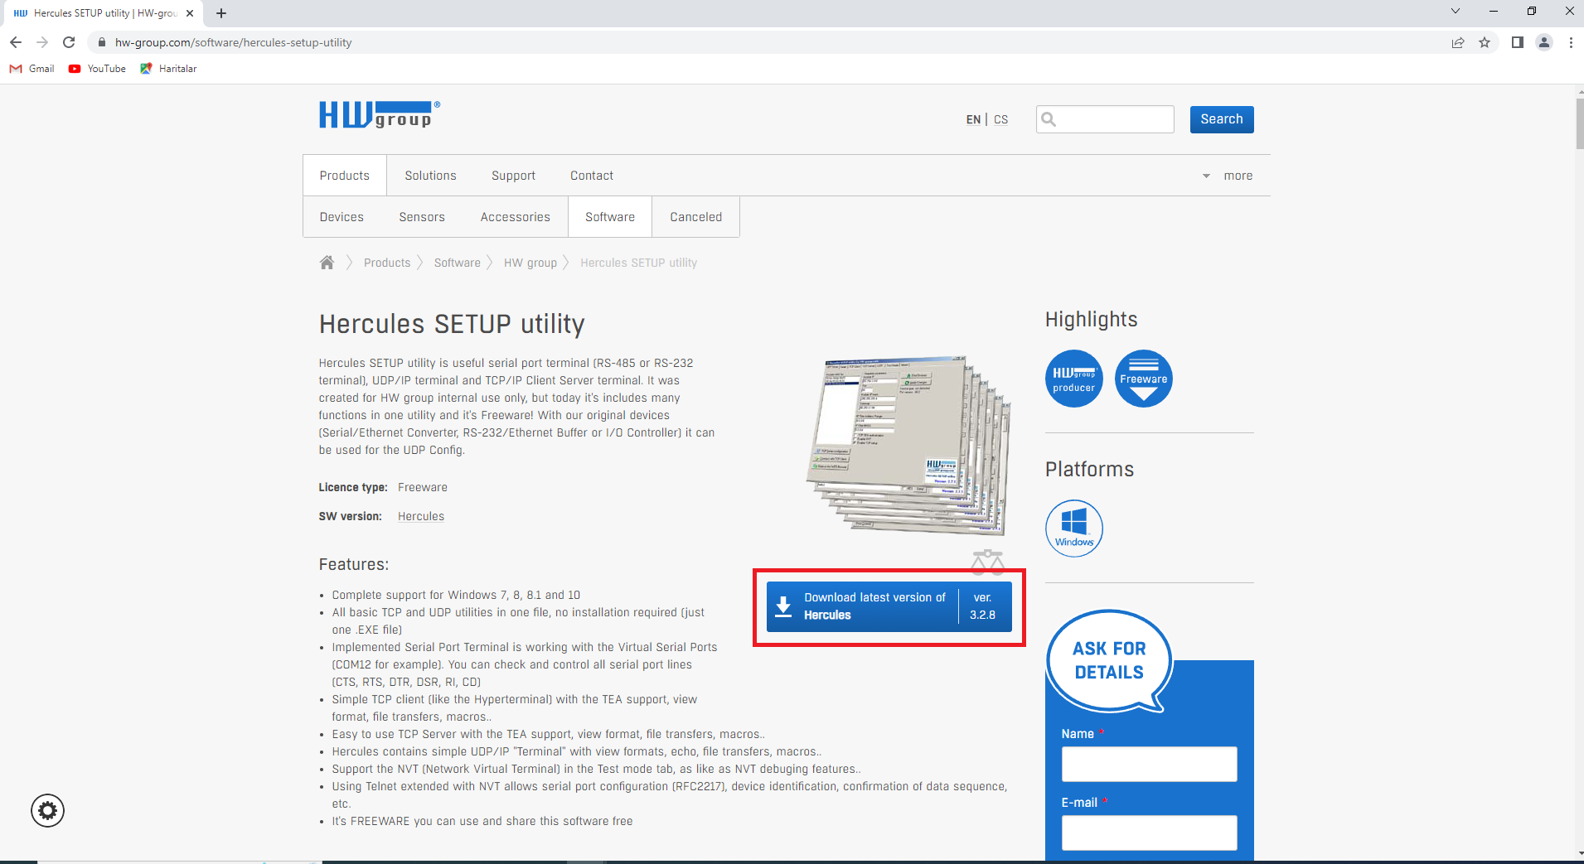Click Products breadcrumb link
This screenshot has width=1584, height=864.
(387, 263)
